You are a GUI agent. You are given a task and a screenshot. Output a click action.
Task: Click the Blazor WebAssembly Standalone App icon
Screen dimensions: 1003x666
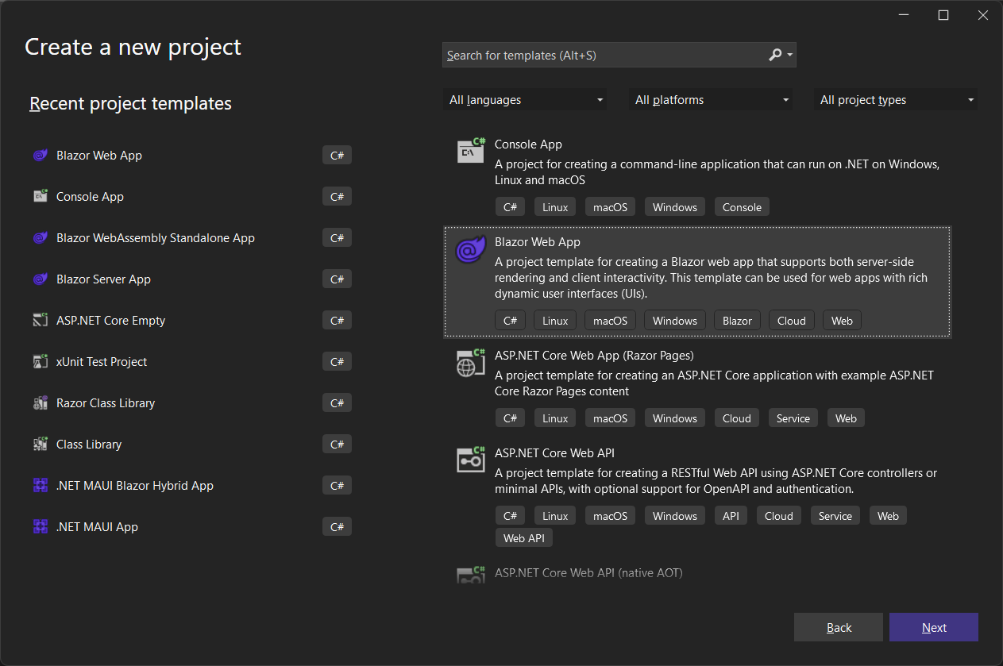pyautogui.click(x=41, y=238)
